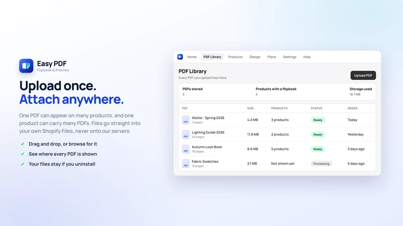
Task: Click the "Attach anywhere." blue headline
Action: (72, 99)
